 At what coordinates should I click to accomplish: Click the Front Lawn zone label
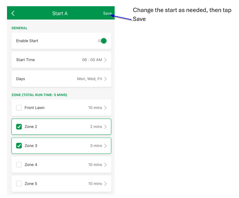pyautogui.click(x=35, y=108)
